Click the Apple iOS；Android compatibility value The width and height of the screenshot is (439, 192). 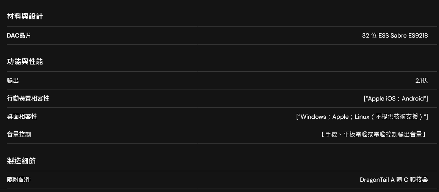[x=396, y=99]
